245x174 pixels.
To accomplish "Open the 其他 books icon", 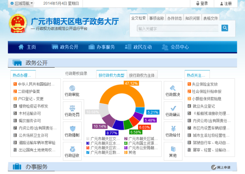I will (173, 149).
